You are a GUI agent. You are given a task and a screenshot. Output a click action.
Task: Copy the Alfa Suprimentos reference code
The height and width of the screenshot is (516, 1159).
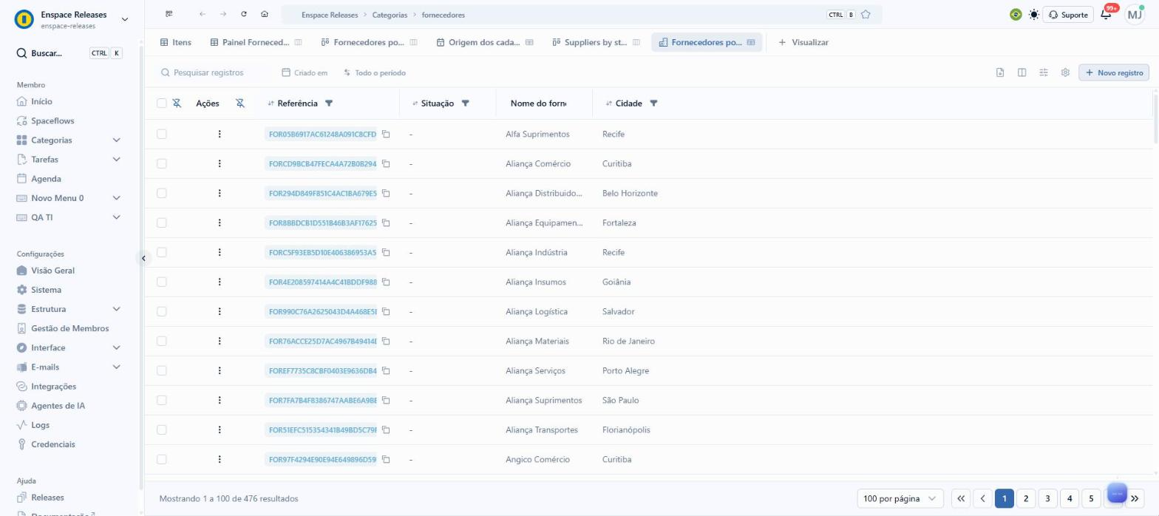pyautogui.click(x=386, y=134)
